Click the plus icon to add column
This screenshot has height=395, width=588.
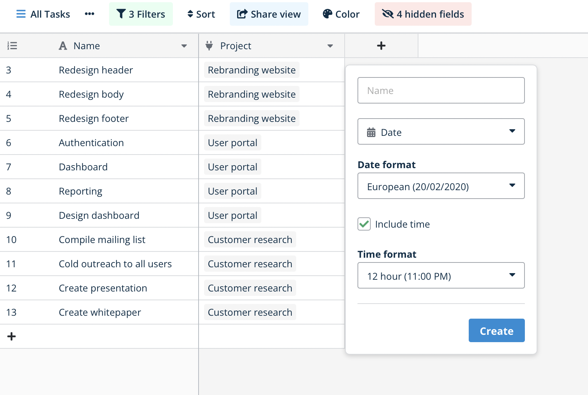381,46
